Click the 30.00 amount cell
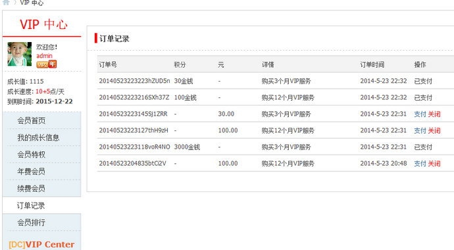Screen dimensions: 454x250 [226, 114]
